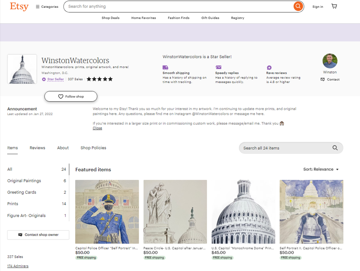
Task: Click Capitol Police Officer "Self Portrait" title
Action: [107, 248]
